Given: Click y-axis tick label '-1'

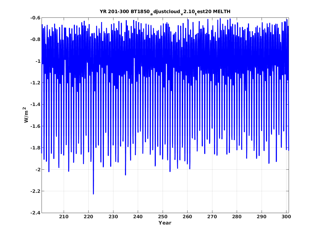Looking at the screenshot, I should (x=38, y=61).
